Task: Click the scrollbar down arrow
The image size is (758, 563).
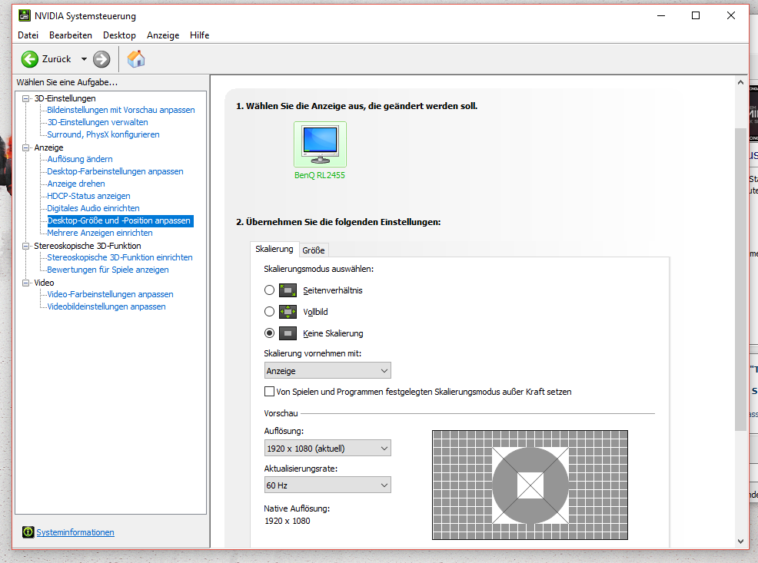Action: (740, 541)
